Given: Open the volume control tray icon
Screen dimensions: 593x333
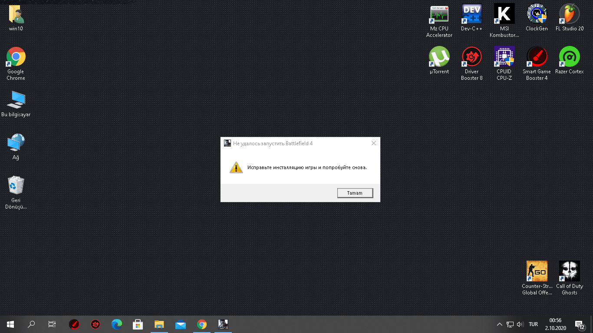Looking at the screenshot, I should click(x=520, y=324).
